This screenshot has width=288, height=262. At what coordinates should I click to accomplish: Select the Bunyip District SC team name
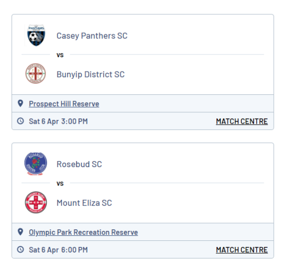pos(90,74)
